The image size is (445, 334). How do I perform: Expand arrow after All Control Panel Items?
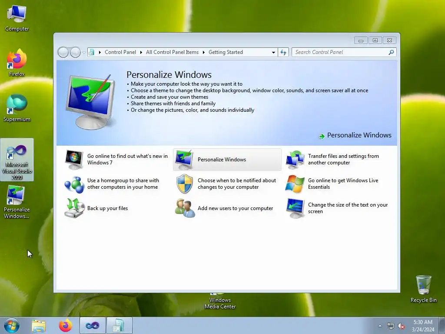point(203,52)
